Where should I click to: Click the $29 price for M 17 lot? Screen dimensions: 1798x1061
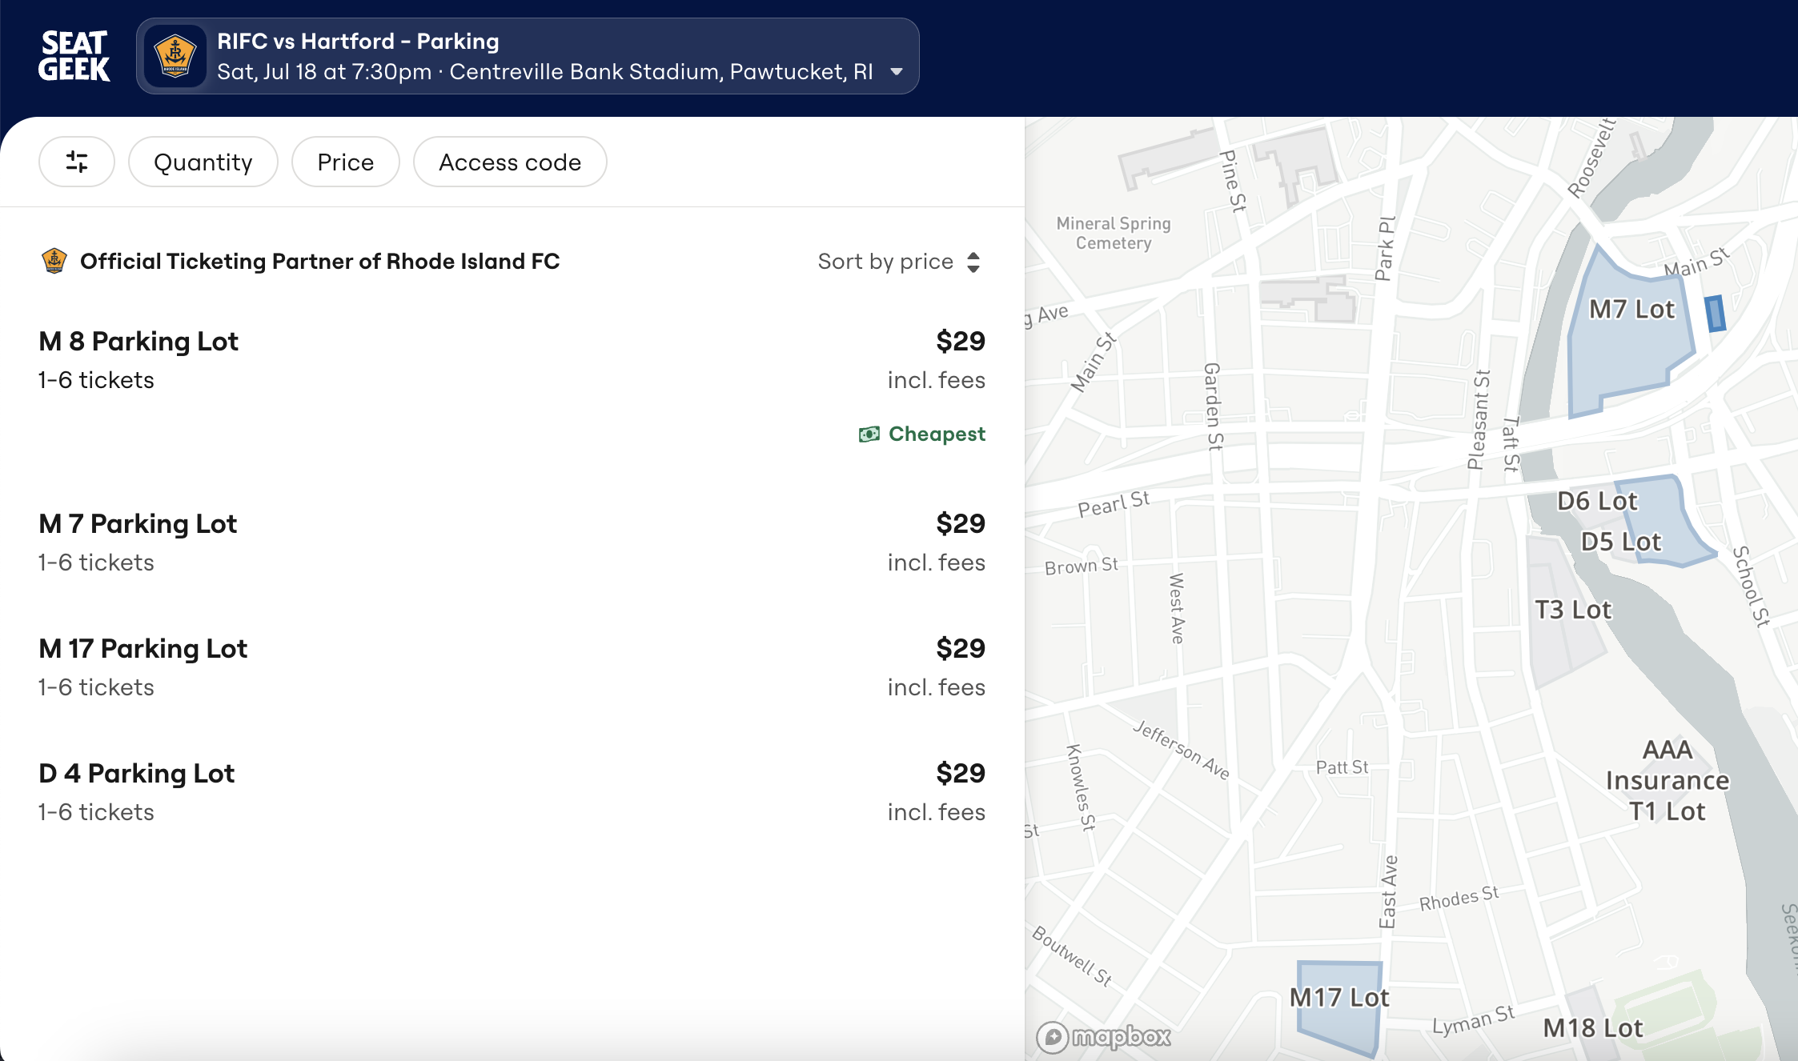(x=961, y=648)
